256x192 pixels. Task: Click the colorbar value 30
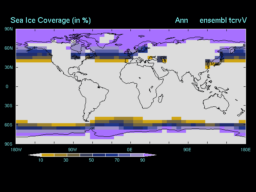coord(66,160)
